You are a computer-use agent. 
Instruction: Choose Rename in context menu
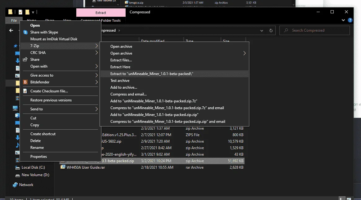click(37, 148)
